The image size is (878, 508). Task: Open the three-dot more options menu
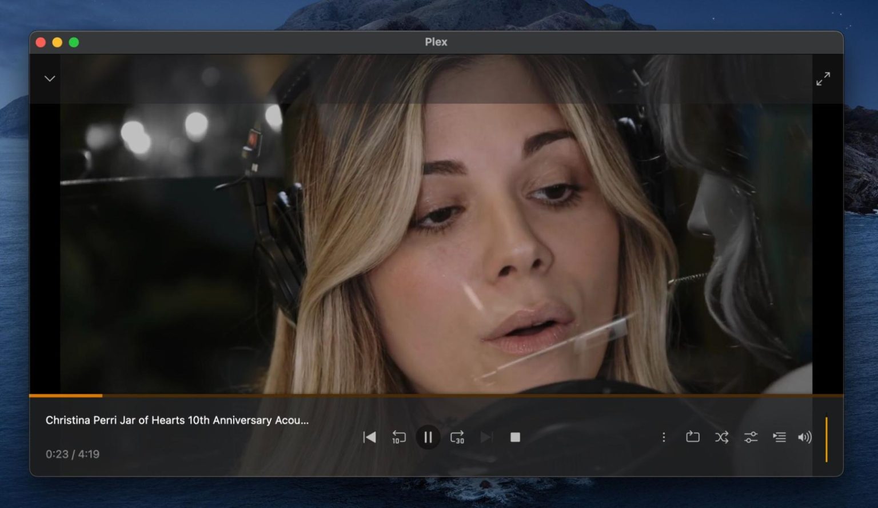tap(664, 437)
